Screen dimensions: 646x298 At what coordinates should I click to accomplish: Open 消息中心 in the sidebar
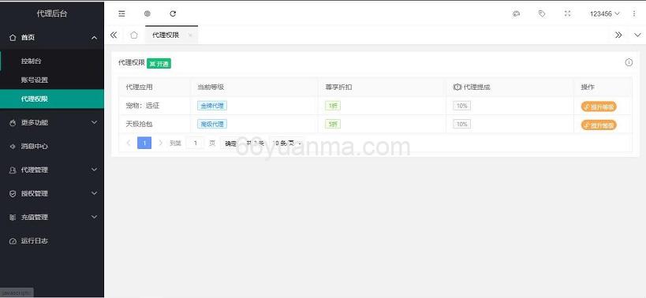pyautogui.click(x=52, y=146)
